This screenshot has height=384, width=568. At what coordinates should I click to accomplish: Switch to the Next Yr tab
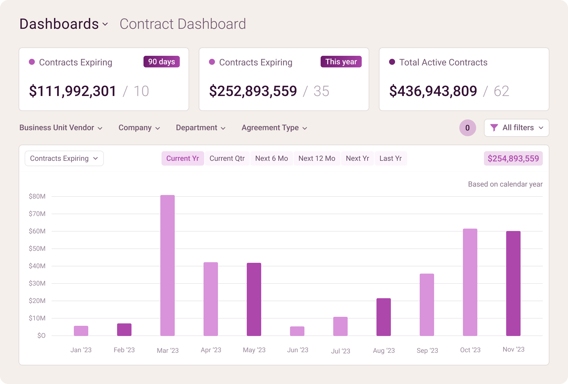pyautogui.click(x=357, y=158)
